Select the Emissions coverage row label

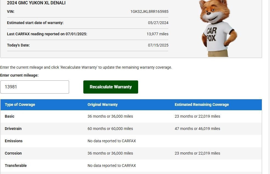click(x=14, y=141)
